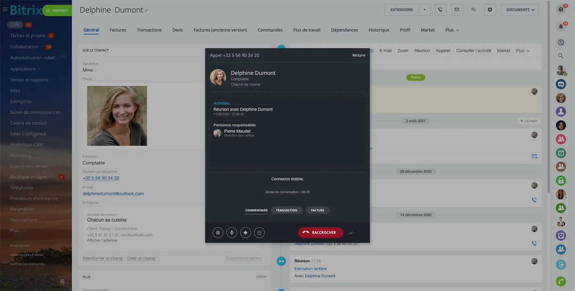This screenshot has height=291, width=575.
Task: Click the Réduire link to minimize call
Action: (x=359, y=55)
